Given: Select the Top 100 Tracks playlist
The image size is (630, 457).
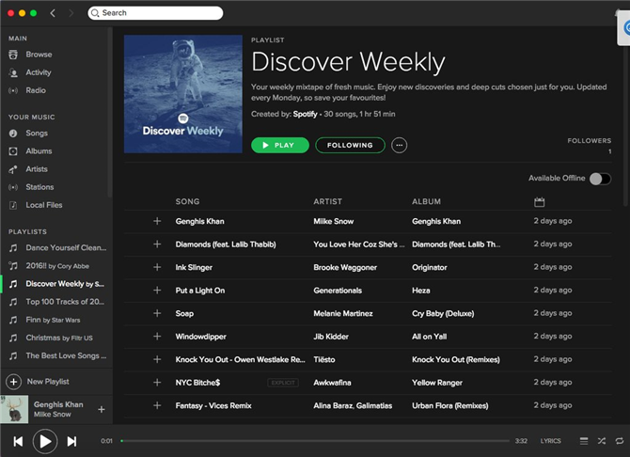Looking at the screenshot, I should pyautogui.click(x=65, y=302).
